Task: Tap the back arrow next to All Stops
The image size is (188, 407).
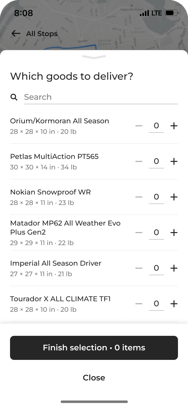Action: click(x=16, y=33)
